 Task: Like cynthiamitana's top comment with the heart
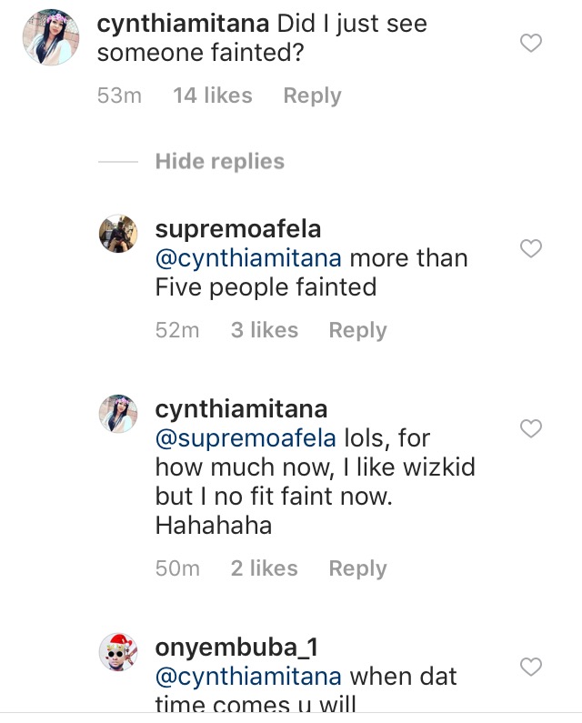(x=530, y=43)
